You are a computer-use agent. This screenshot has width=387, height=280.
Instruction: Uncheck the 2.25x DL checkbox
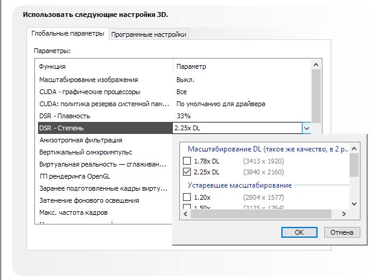(187, 173)
